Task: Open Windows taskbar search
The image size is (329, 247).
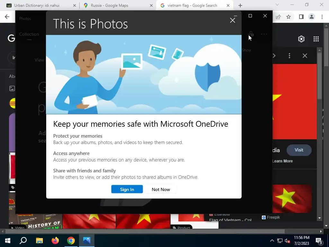Action: [x=23, y=241]
